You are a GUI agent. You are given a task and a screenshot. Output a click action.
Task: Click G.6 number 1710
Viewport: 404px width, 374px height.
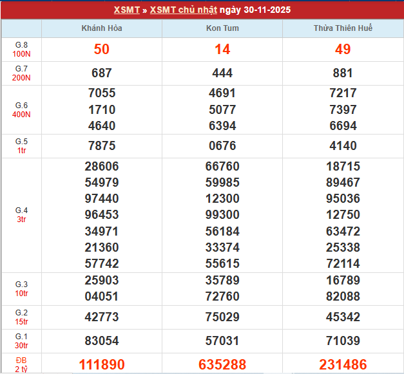point(102,109)
